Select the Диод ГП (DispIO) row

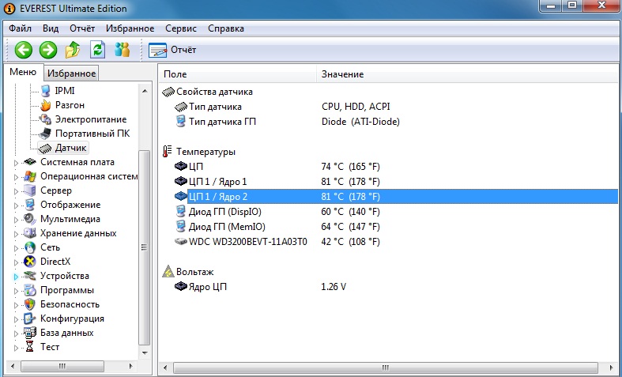(x=389, y=212)
